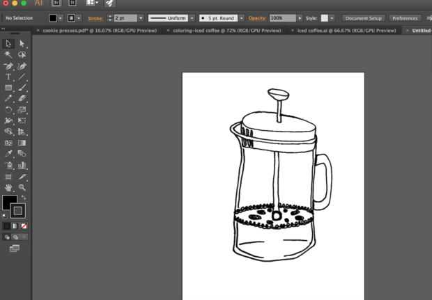Set paint to None below swatches
Viewport: 432px width, 300px height.
24,226
